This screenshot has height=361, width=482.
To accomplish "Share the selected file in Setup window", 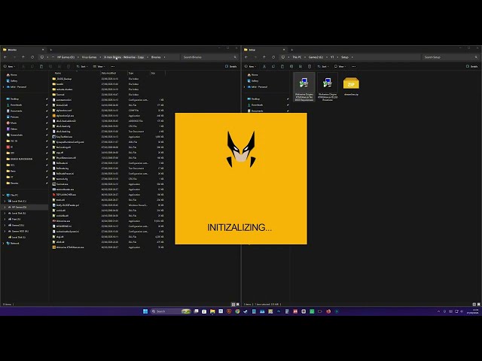I will 300,66.
